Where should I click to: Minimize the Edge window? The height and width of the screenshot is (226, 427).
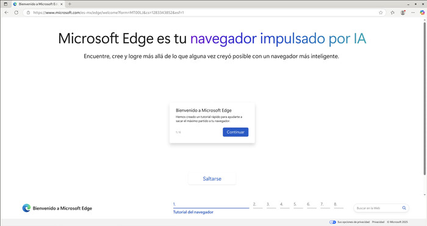pos(408,4)
